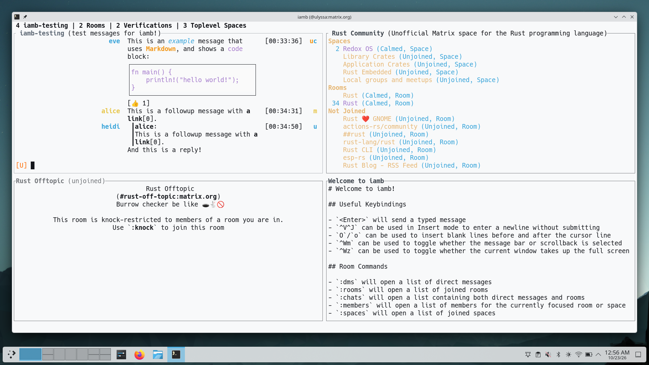Select Local groups and meetups row
This screenshot has height=365, width=649.
(x=421, y=80)
